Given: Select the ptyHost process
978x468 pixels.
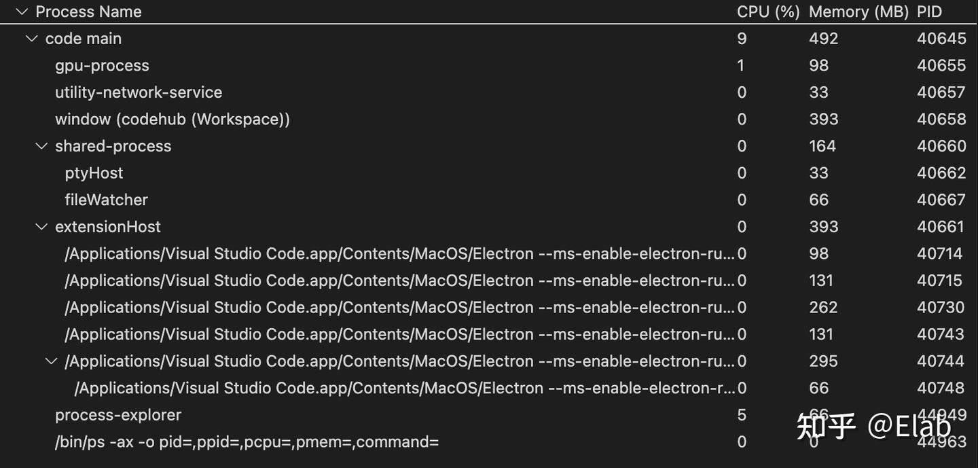Looking at the screenshot, I should (x=94, y=173).
